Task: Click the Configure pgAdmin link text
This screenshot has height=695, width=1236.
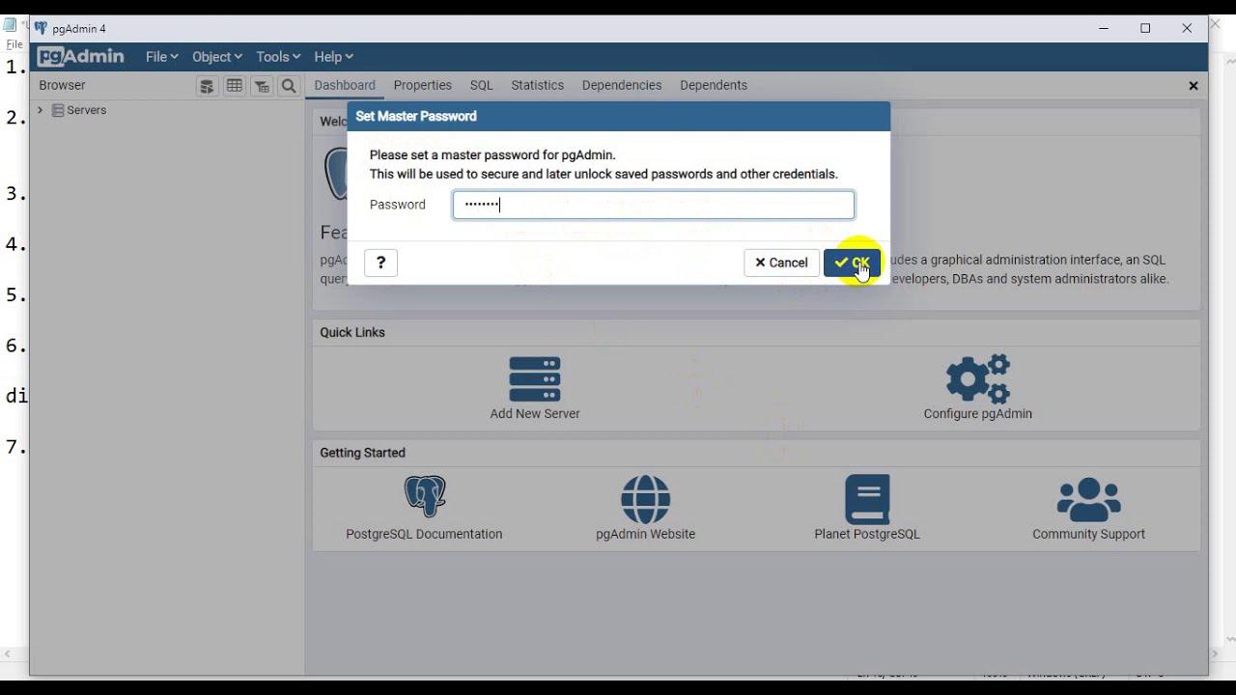Action: click(978, 413)
